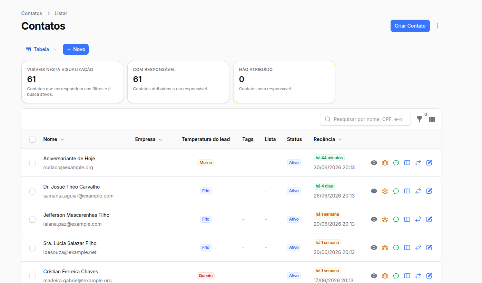Open the Com responsável stat card
This screenshot has height=283, width=482.
pyautogui.click(x=178, y=82)
